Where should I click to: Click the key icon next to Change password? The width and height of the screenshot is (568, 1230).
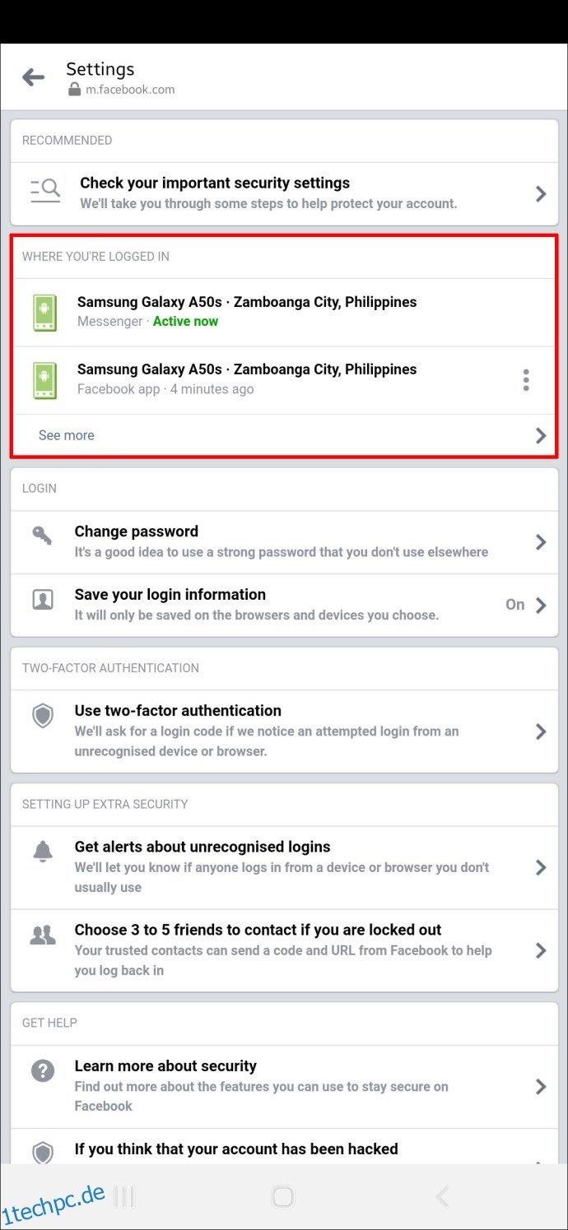43,535
